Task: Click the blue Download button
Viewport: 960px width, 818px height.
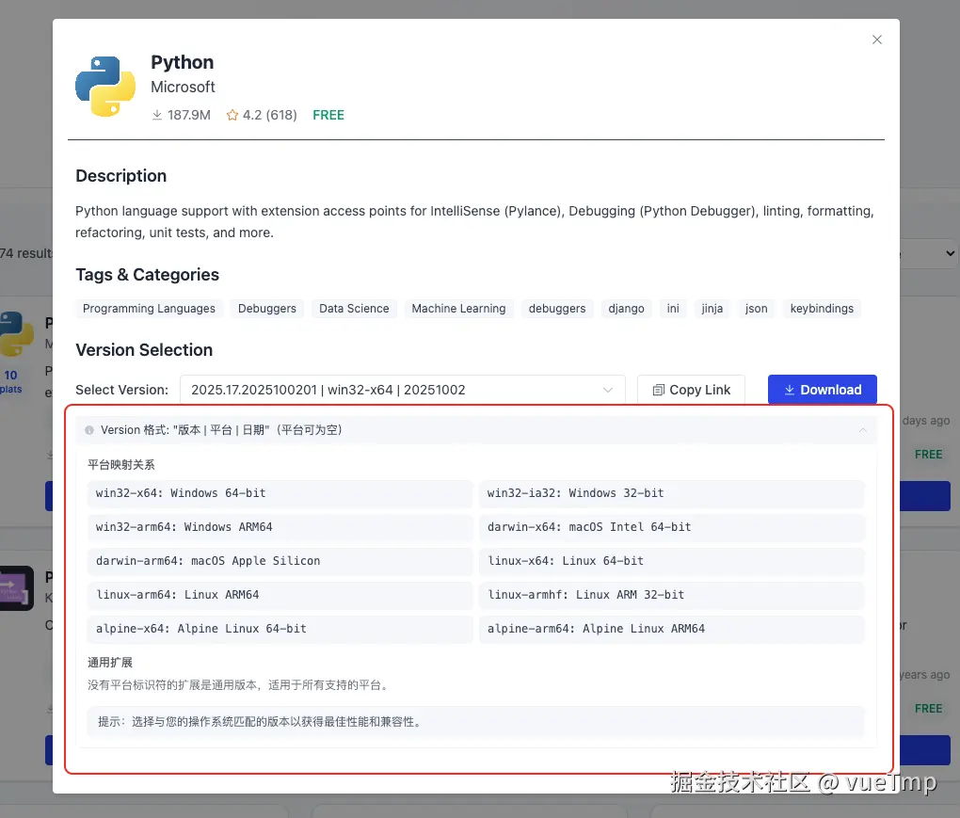Action: pyautogui.click(x=823, y=390)
